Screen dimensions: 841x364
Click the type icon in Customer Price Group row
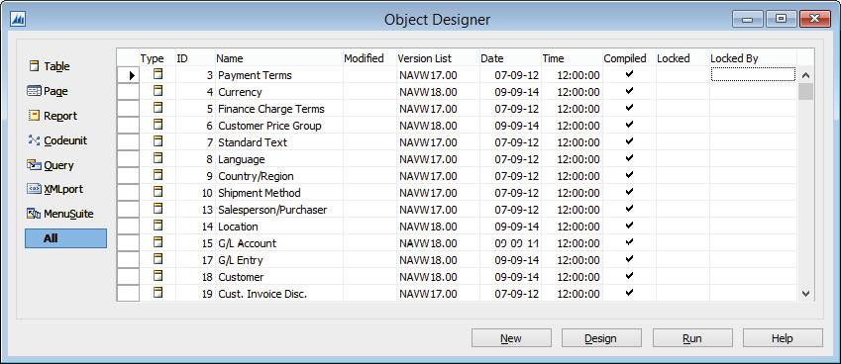click(x=158, y=125)
